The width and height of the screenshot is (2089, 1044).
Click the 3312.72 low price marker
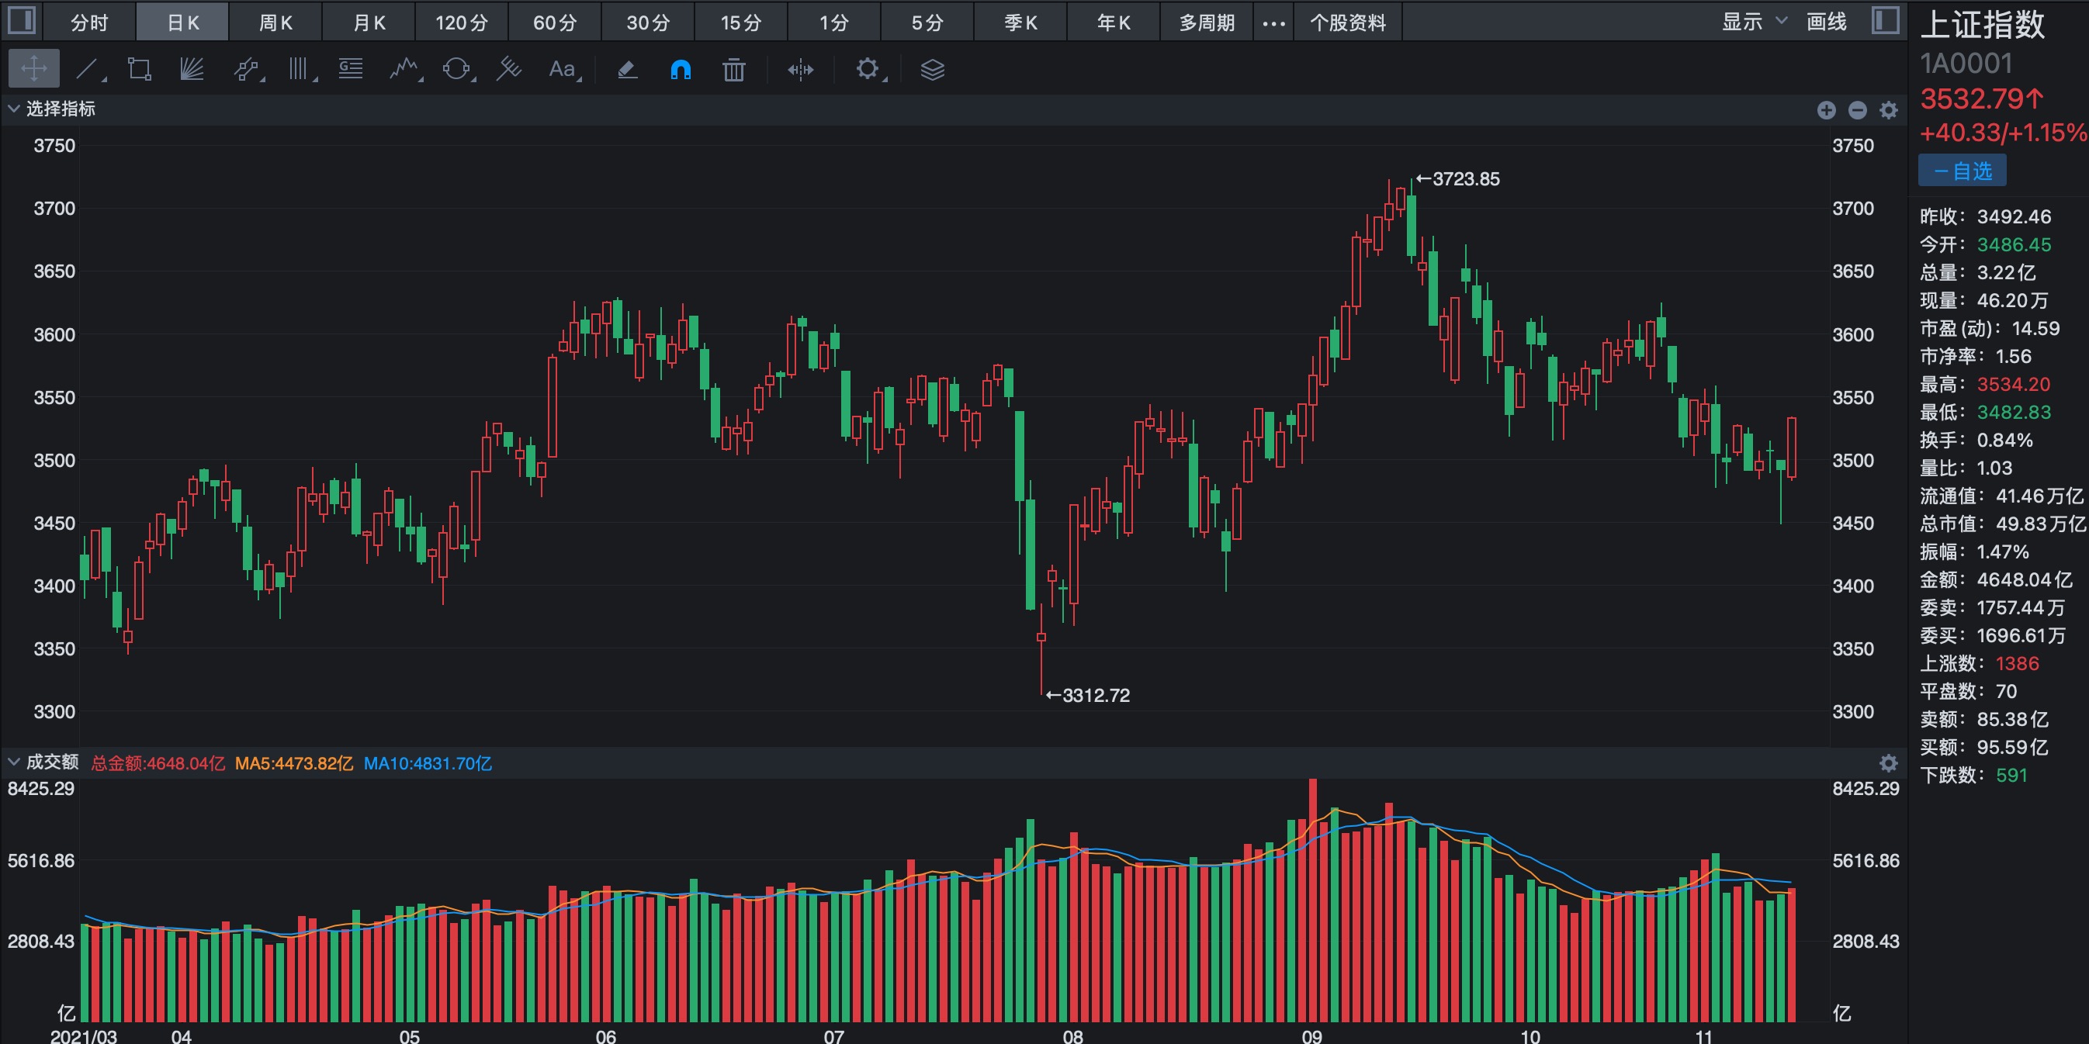pyautogui.click(x=1087, y=695)
